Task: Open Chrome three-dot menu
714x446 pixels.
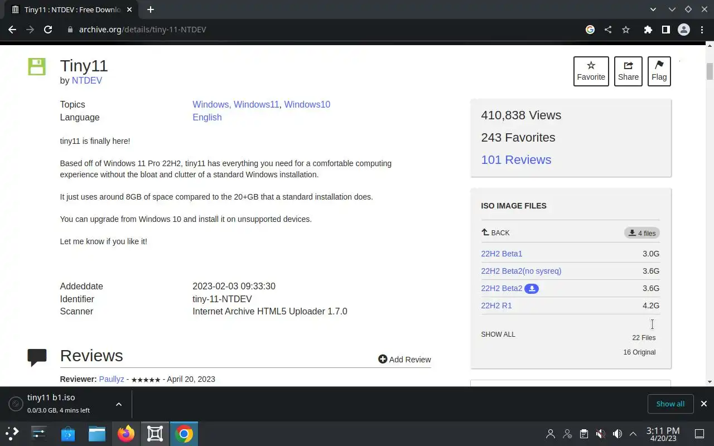Action: 702,30
